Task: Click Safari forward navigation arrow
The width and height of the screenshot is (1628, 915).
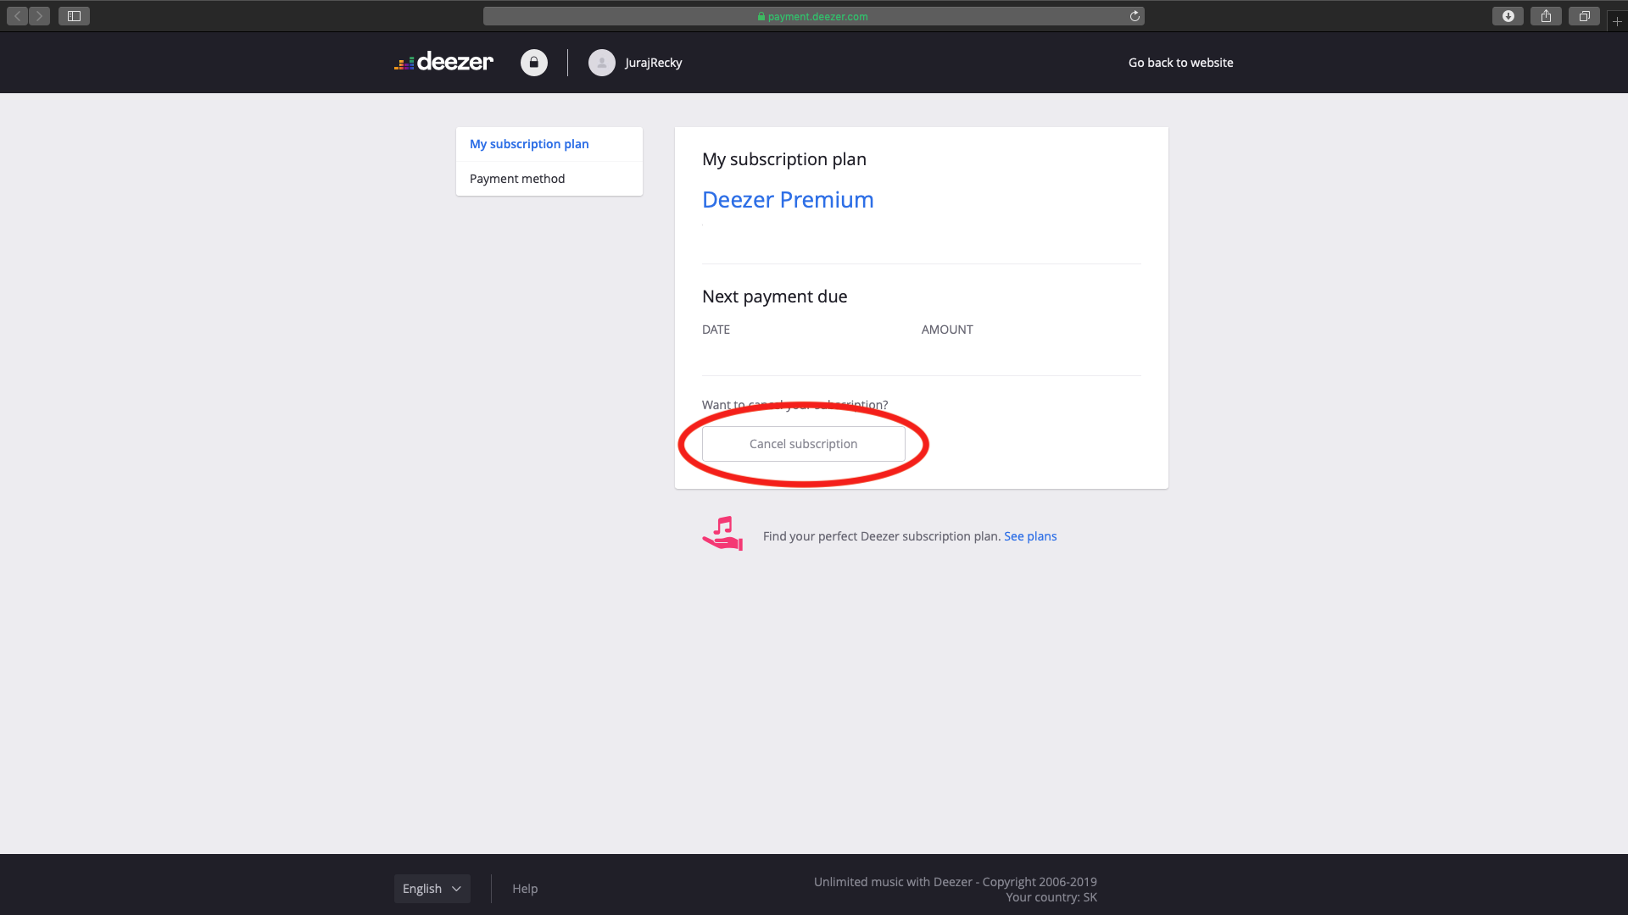Action: (39, 16)
